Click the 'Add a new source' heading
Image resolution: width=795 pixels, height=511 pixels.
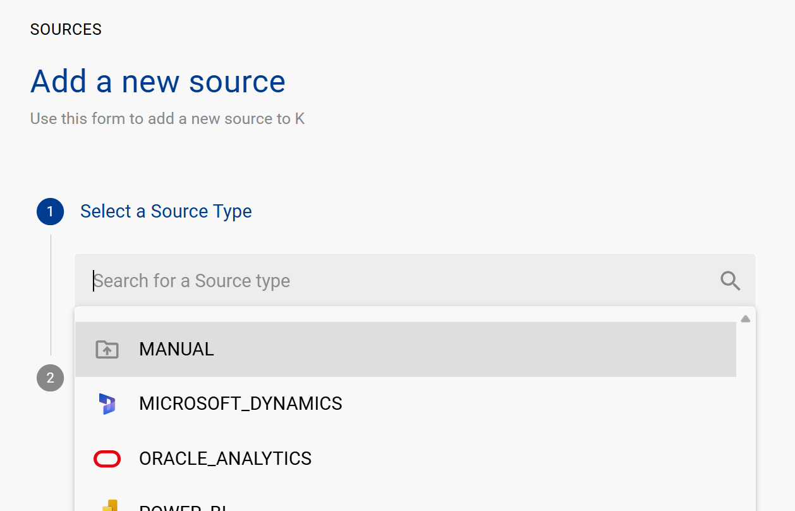pos(157,82)
